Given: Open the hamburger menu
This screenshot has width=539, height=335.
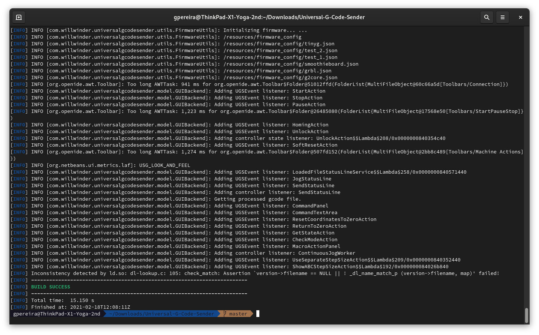Looking at the screenshot, I should 503,17.
